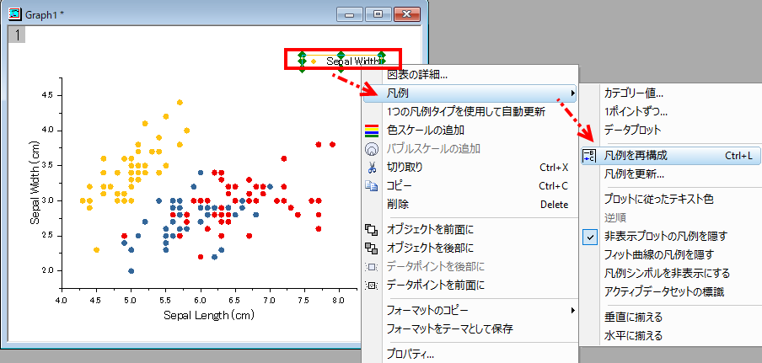Choose 色スケールの追加 menu entry

425,130
